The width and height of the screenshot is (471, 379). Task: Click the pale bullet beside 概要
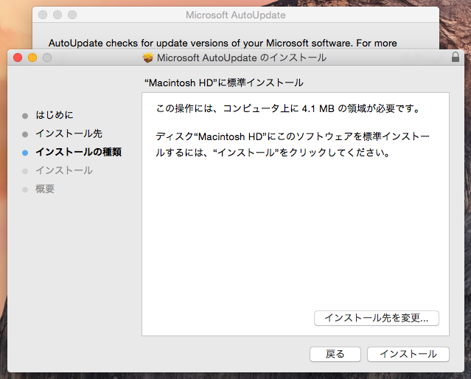pyautogui.click(x=25, y=190)
